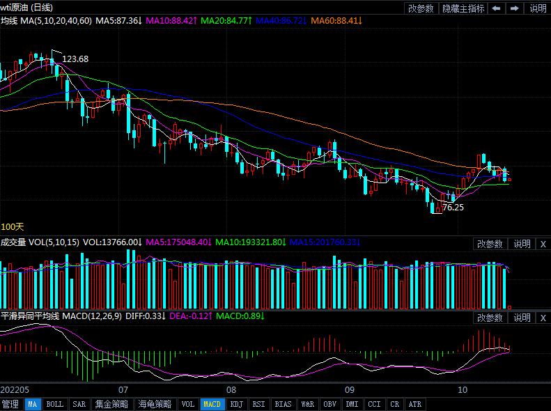The height and width of the screenshot is (411, 551).
Task: Toggle the MACD indicator tab
Action: coord(212,404)
